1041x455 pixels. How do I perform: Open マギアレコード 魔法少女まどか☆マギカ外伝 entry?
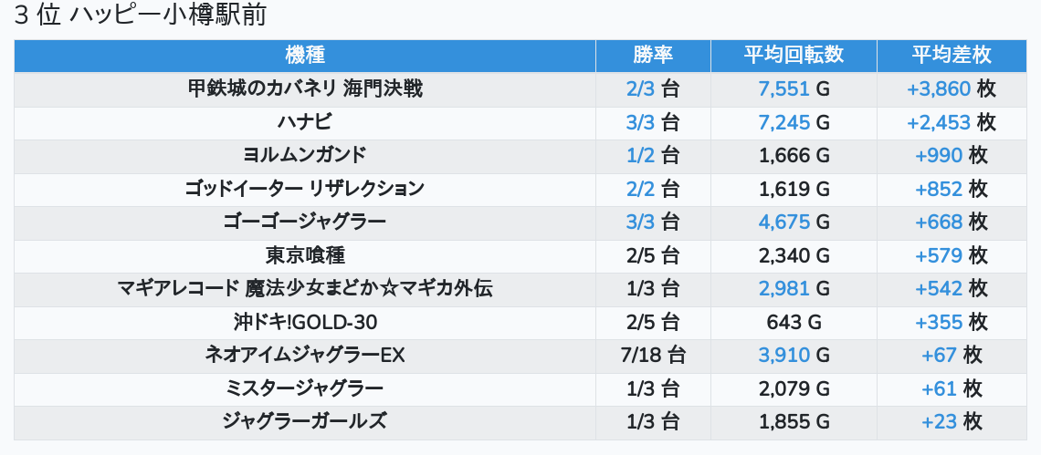pos(304,289)
